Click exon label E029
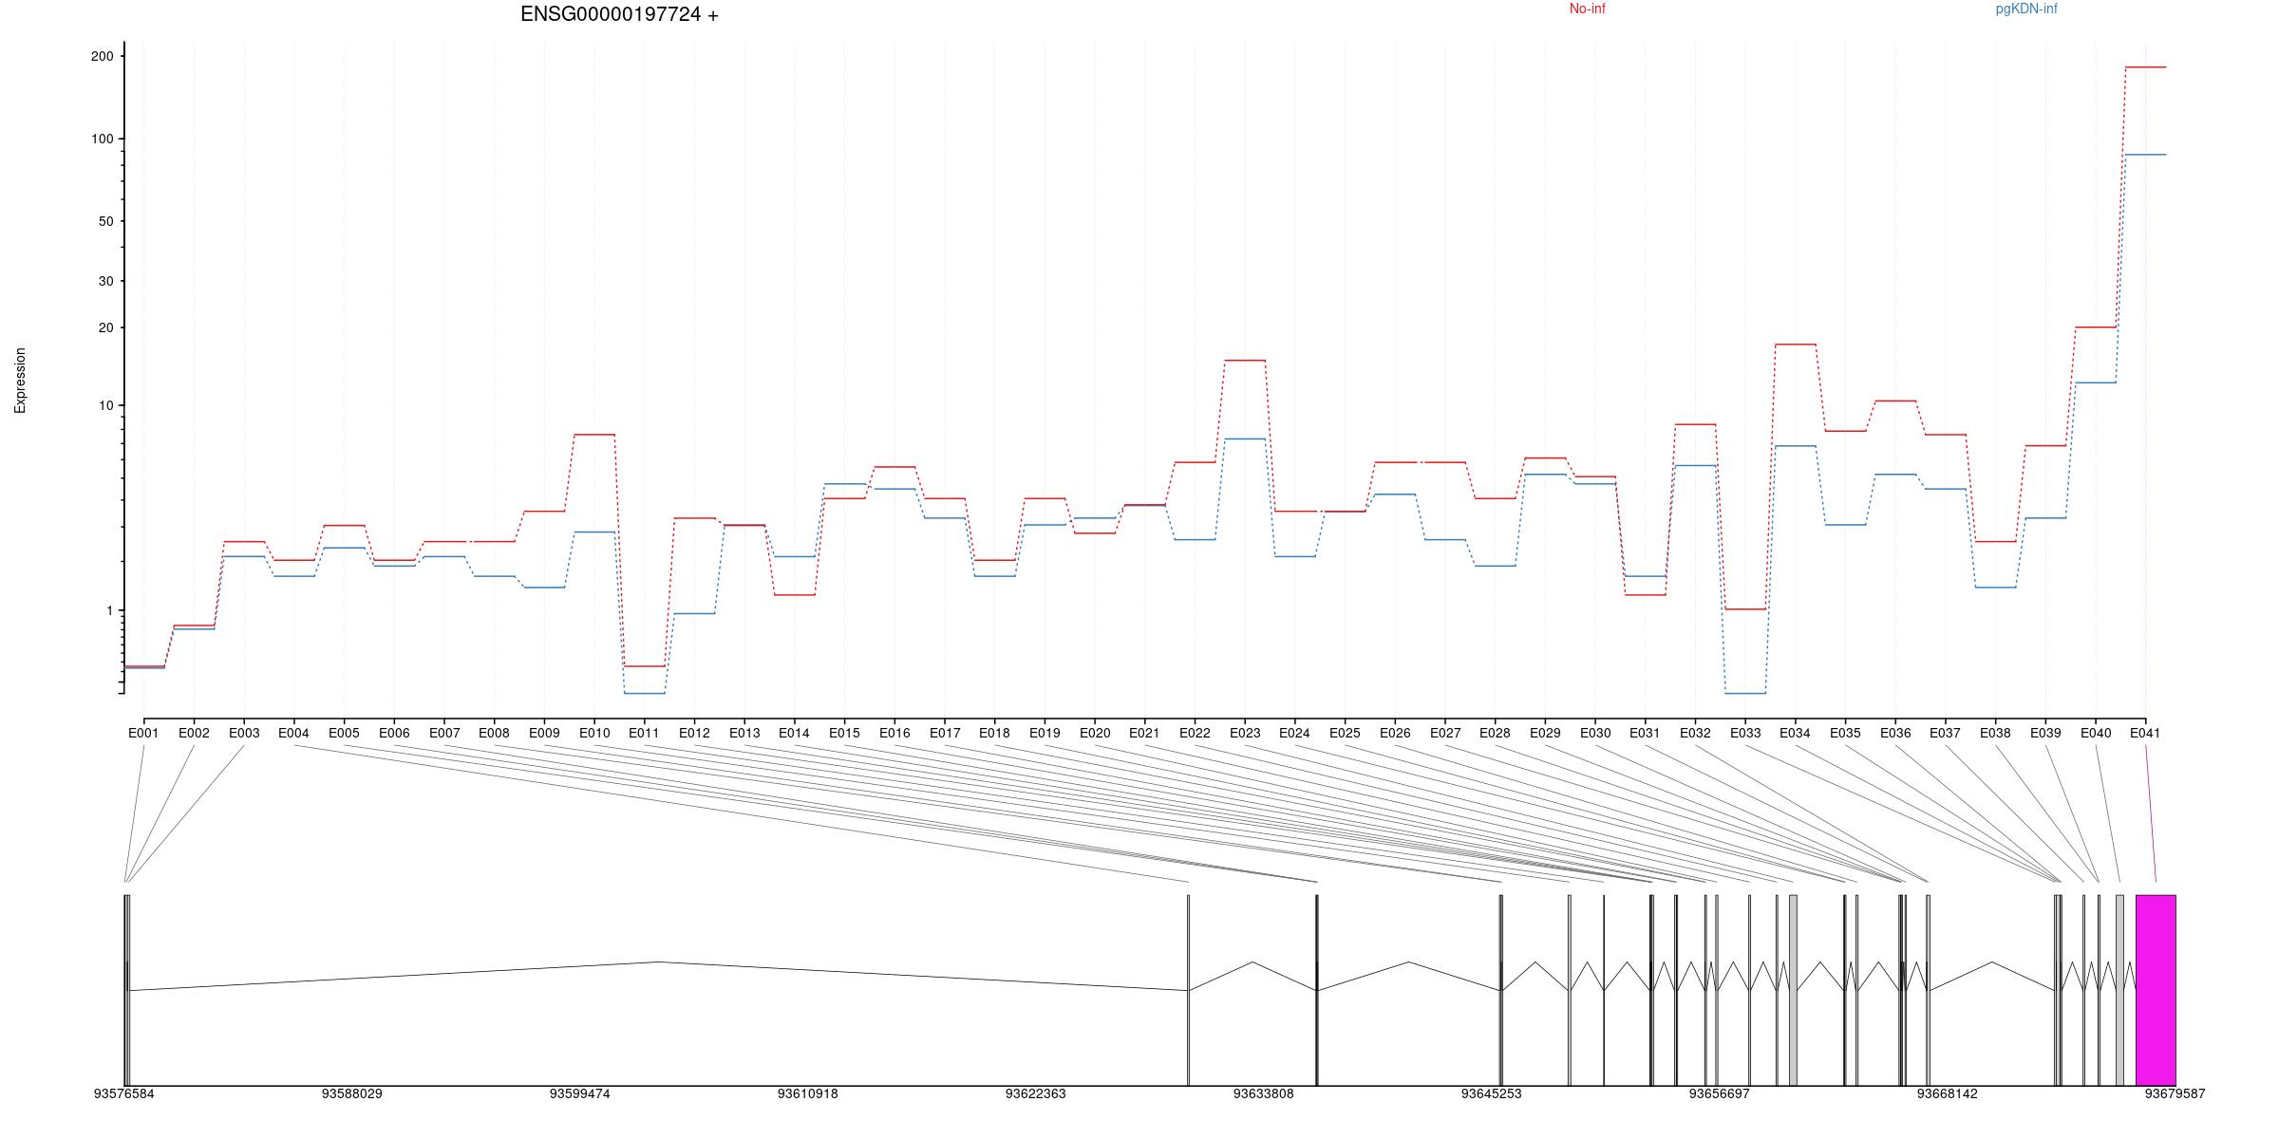This screenshot has width=2279, height=1139. click(x=1545, y=733)
